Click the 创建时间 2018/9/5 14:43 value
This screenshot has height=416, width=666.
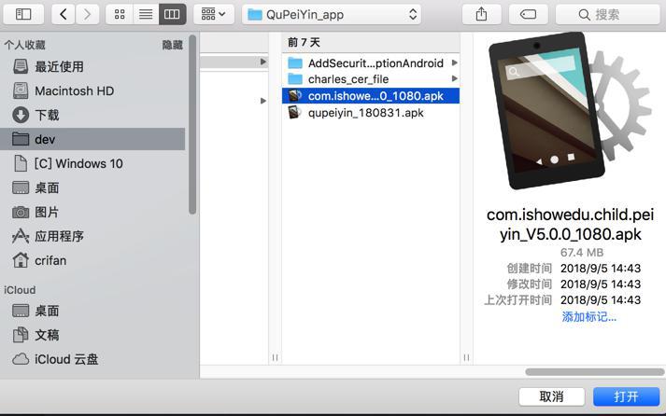(601, 268)
